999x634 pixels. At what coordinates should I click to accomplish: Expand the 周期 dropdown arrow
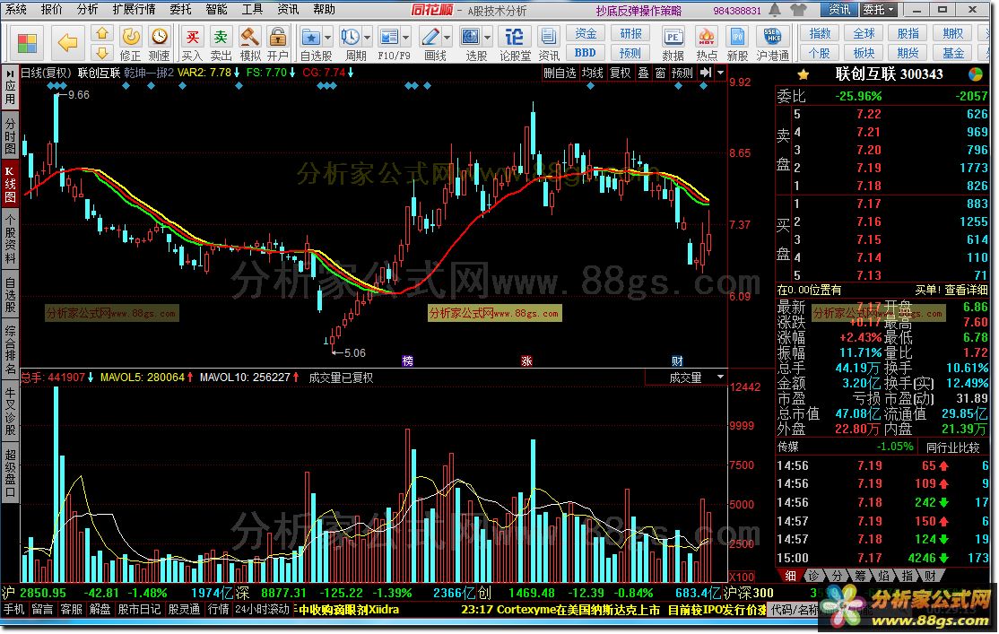367,37
